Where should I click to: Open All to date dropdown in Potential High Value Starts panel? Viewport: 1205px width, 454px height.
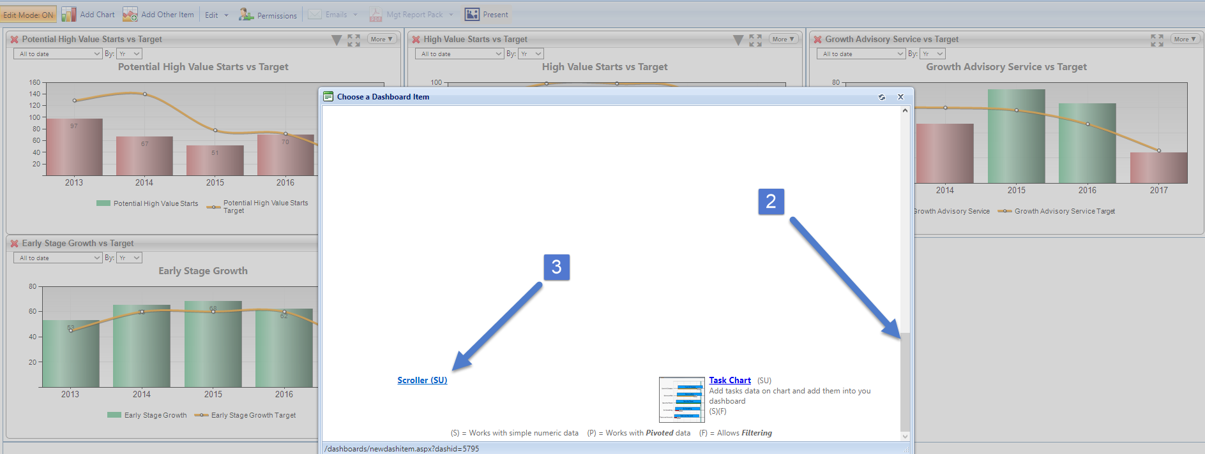click(57, 54)
